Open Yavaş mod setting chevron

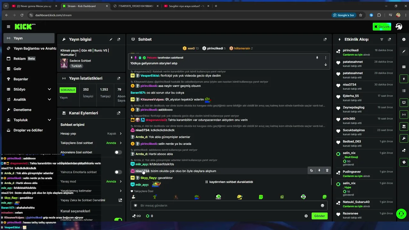coord(120,181)
